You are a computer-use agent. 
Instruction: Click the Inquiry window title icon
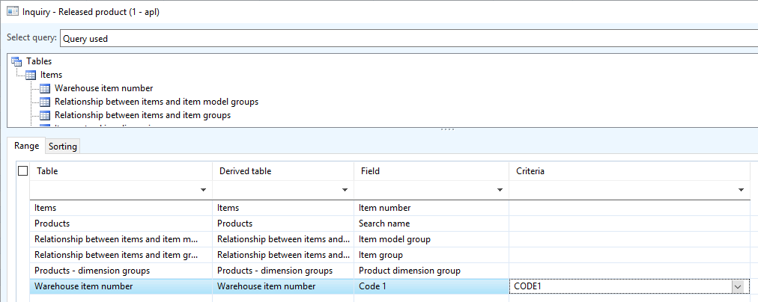(x=13, y=11)
